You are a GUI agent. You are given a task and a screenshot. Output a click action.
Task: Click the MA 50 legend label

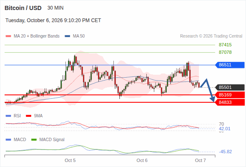pos(79,36)
